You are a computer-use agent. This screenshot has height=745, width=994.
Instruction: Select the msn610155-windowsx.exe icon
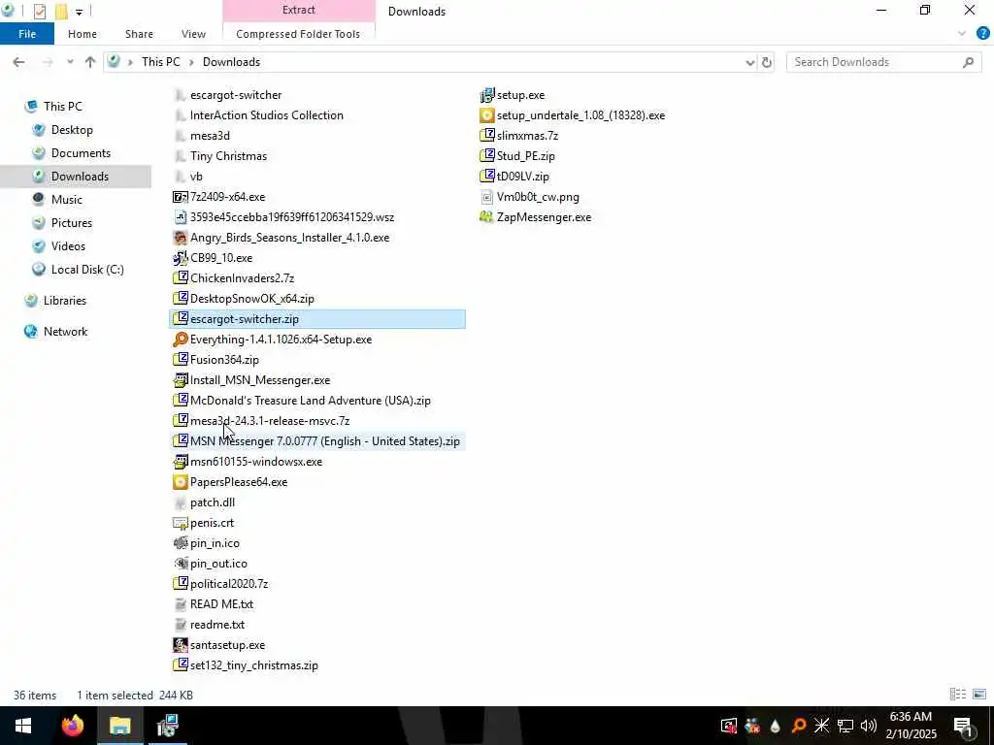click(x=180, y=462)
